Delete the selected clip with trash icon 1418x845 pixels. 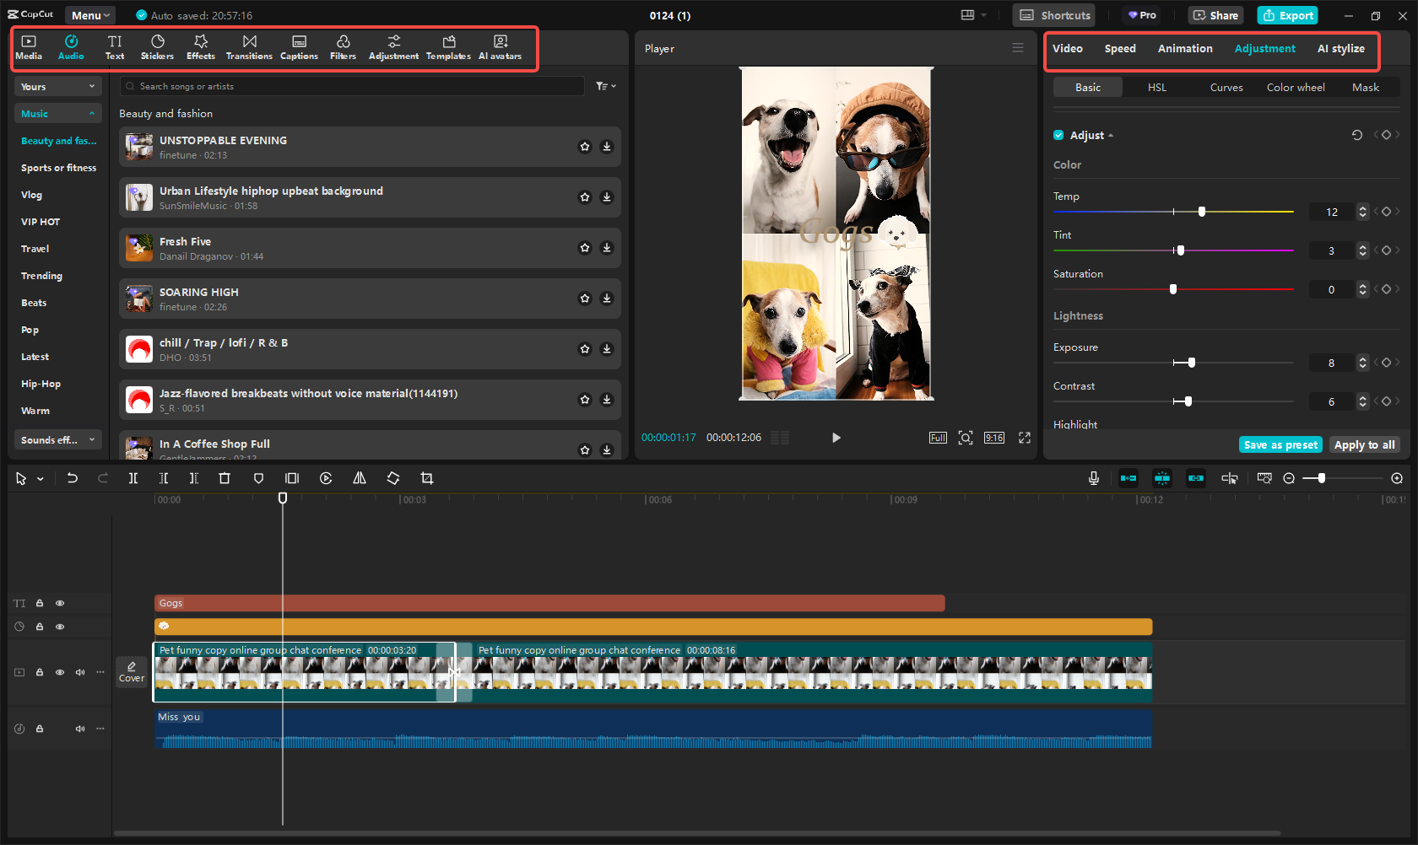[225, 478]
